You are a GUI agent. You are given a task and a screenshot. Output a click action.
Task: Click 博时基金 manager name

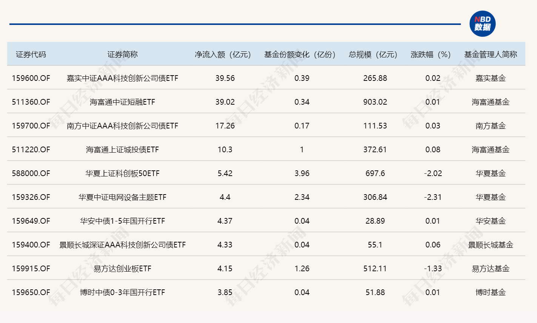490,292
